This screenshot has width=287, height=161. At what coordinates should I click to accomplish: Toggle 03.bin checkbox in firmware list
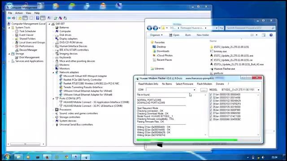(x=211, y=101)
